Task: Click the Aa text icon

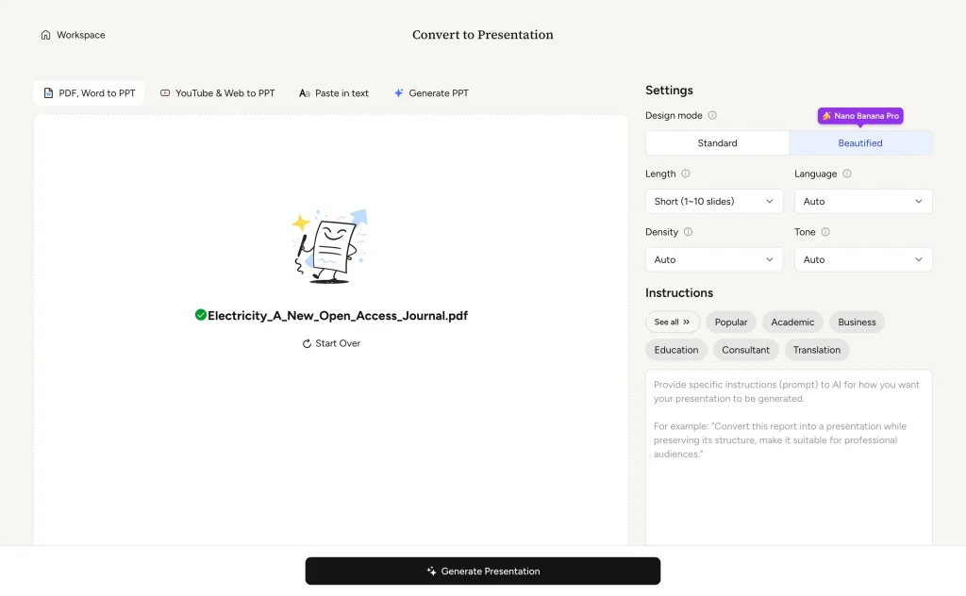Action: click(x=305, y=93)
